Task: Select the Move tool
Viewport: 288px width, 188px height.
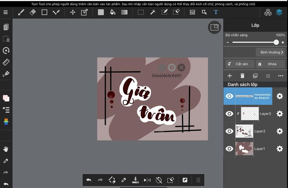Action: pyautogui.click(x=73, y=12)
